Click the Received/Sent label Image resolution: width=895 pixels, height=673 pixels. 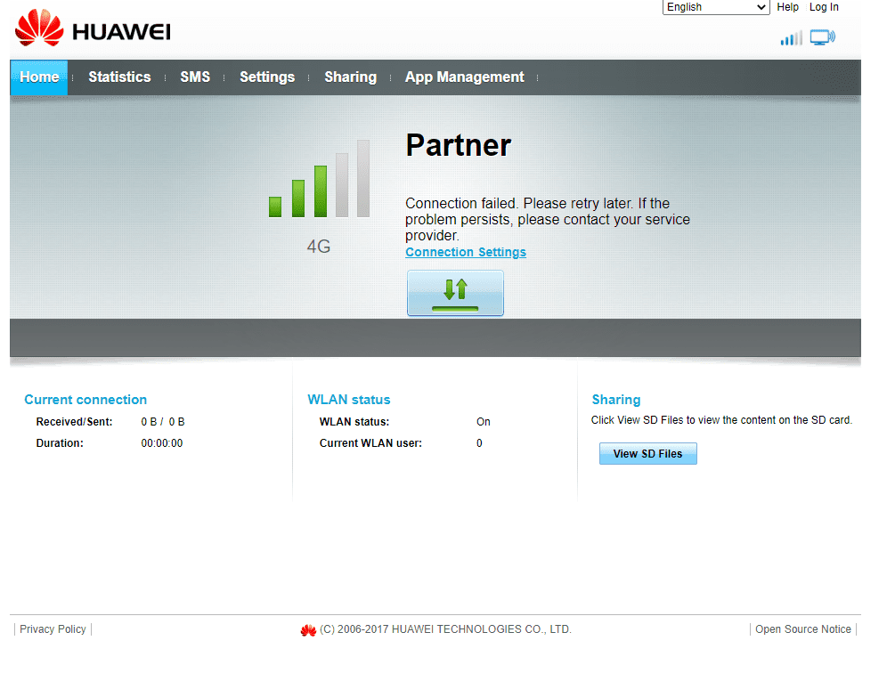click(74, 421)
